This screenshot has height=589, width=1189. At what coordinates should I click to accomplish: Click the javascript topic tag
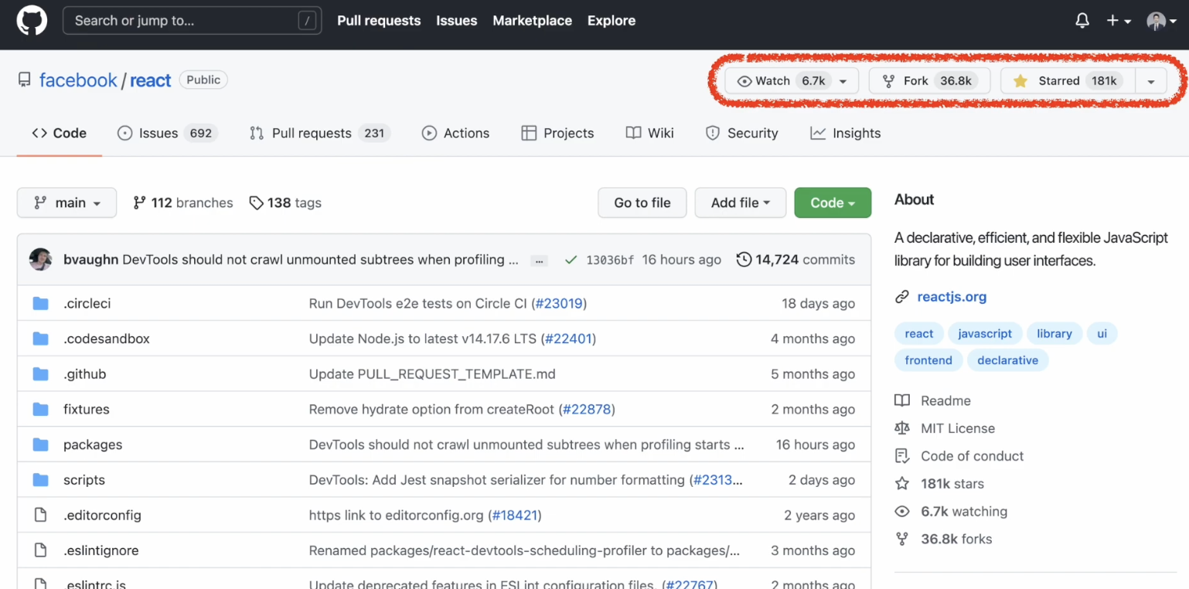pos(985,334)
